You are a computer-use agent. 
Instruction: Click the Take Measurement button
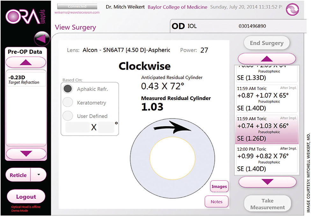coord(267,203)
